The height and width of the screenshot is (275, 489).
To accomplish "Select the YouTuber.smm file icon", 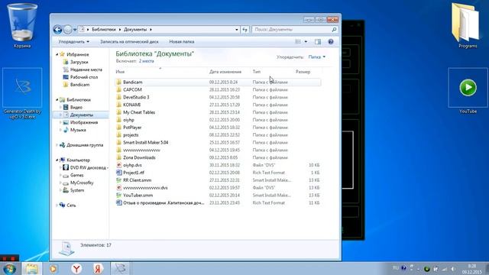I will [118, 196].
